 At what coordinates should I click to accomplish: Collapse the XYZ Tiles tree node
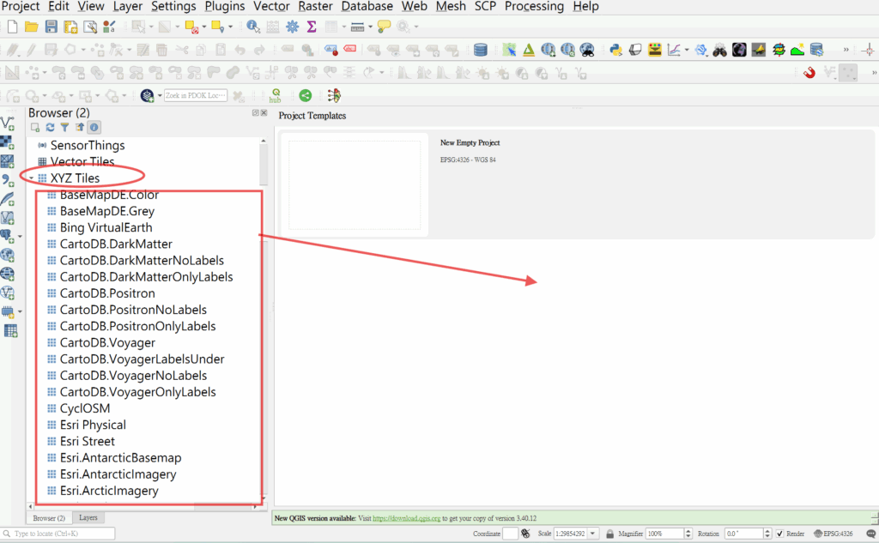click(x=32, y=178)
